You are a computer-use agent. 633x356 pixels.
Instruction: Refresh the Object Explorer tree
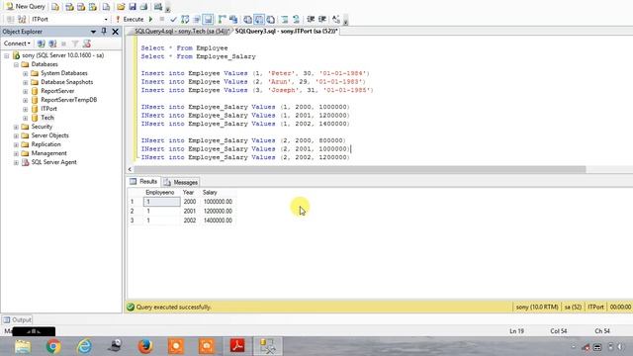coord(87,44)
